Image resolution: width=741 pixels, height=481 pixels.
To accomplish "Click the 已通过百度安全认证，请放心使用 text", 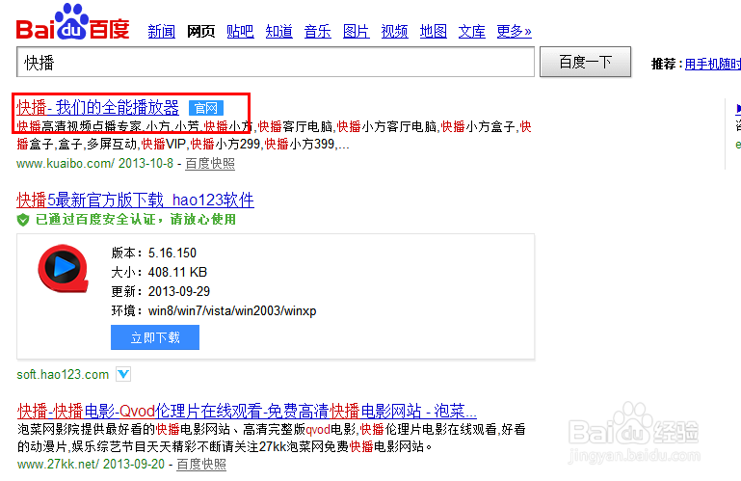I will [x=136, y=220].
